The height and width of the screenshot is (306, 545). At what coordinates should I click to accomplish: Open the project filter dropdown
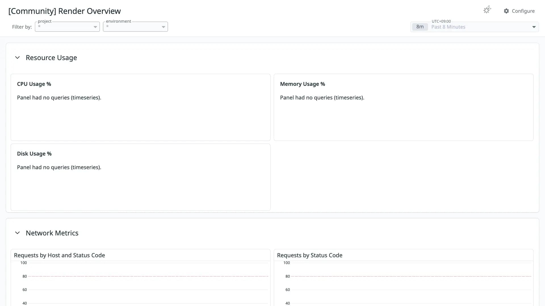(67, 27)
